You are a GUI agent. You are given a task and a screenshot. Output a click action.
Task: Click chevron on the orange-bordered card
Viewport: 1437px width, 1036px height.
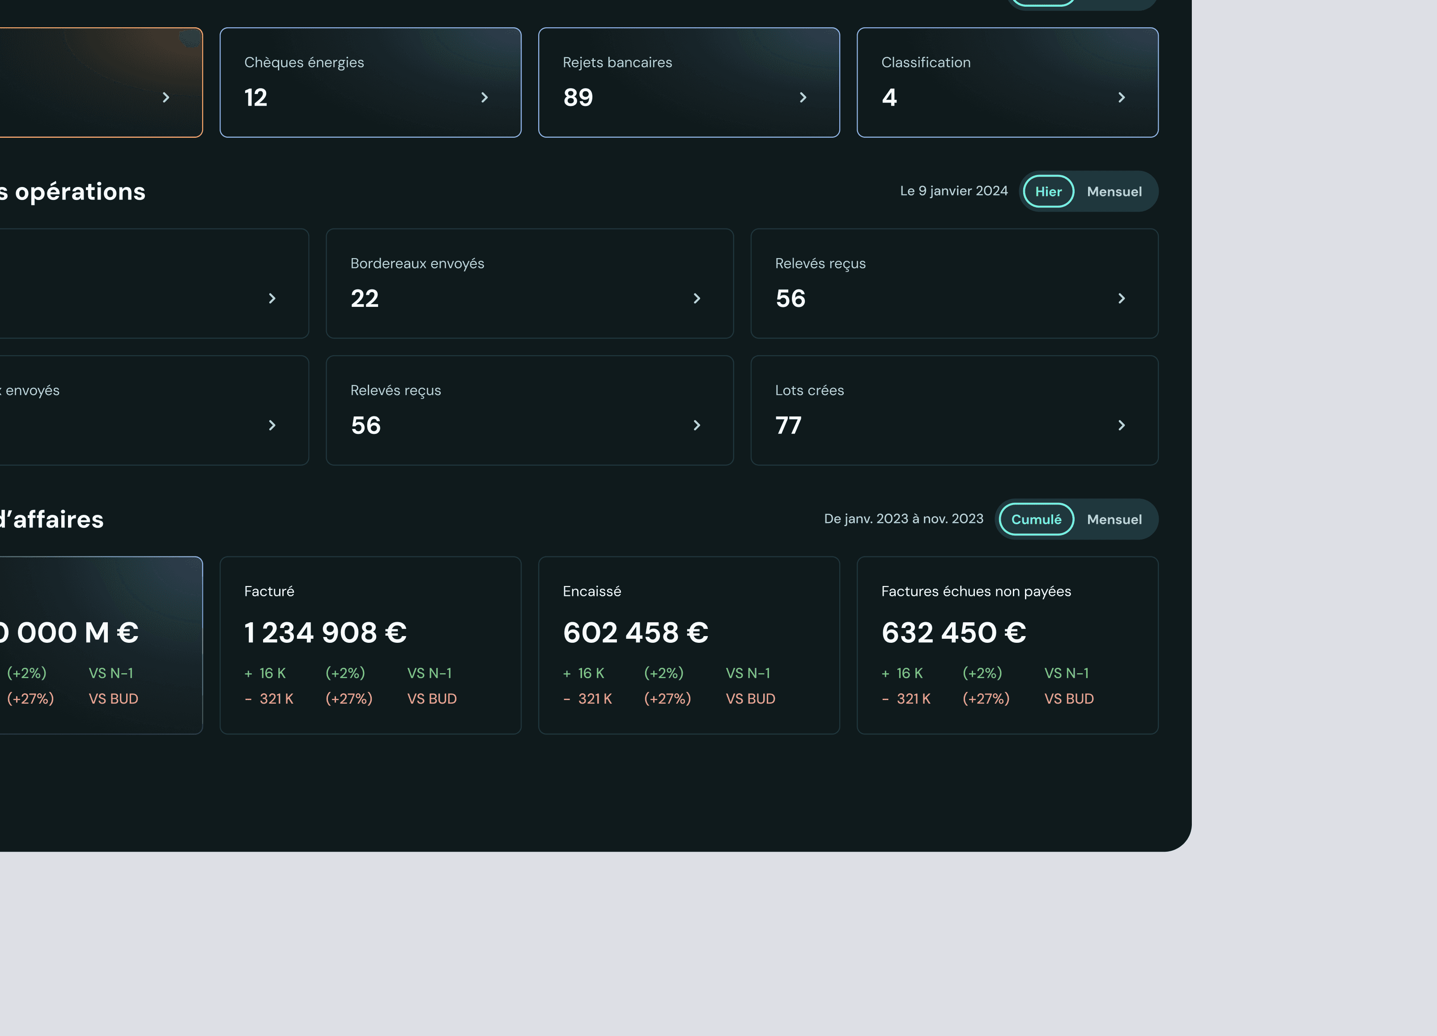pyautogui.click(x=166, y=98)
